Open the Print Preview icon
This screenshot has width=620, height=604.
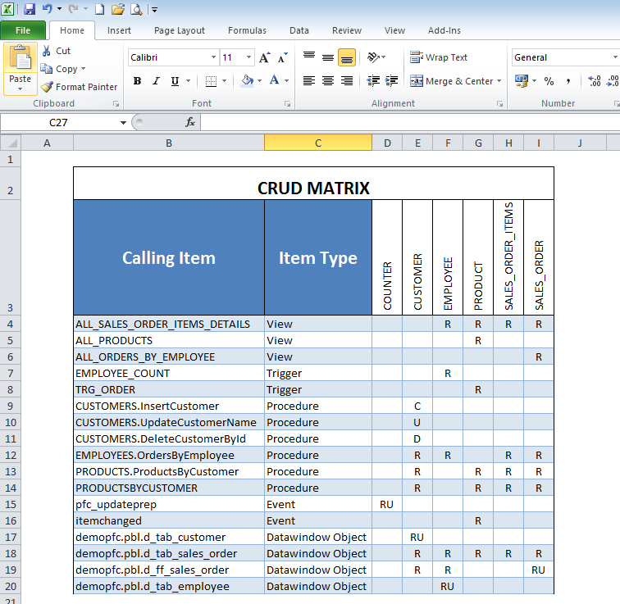(136, 10)
